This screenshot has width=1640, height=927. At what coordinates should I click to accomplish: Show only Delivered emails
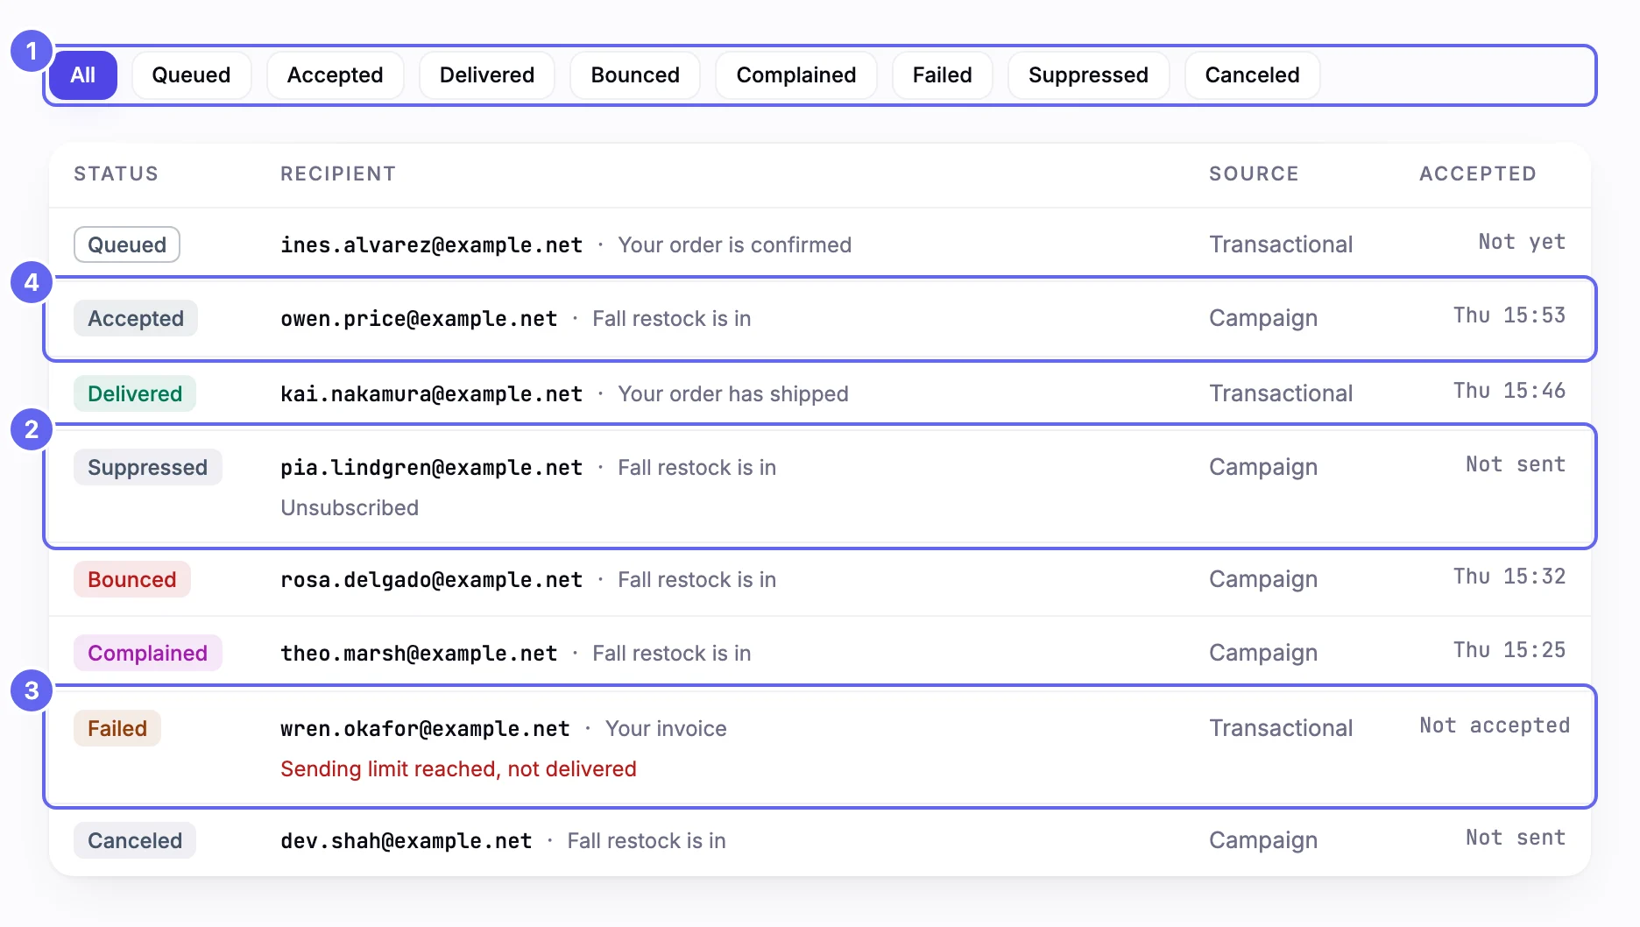point(487,75)
